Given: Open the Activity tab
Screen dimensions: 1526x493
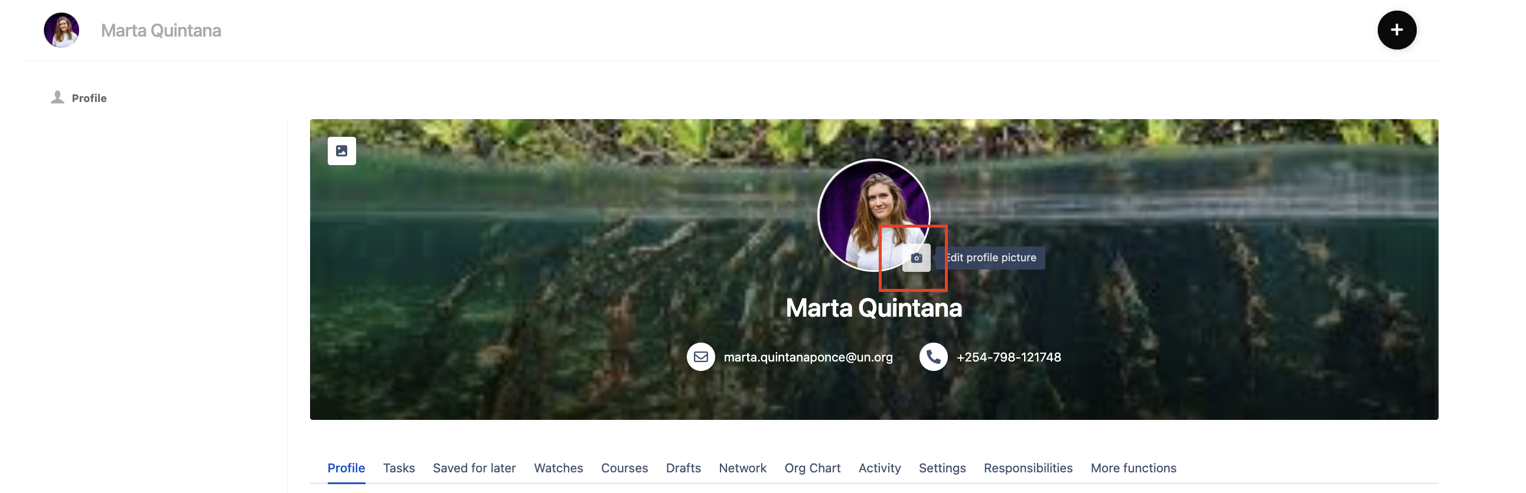Looking at the screenshot, I should [879, 468].
